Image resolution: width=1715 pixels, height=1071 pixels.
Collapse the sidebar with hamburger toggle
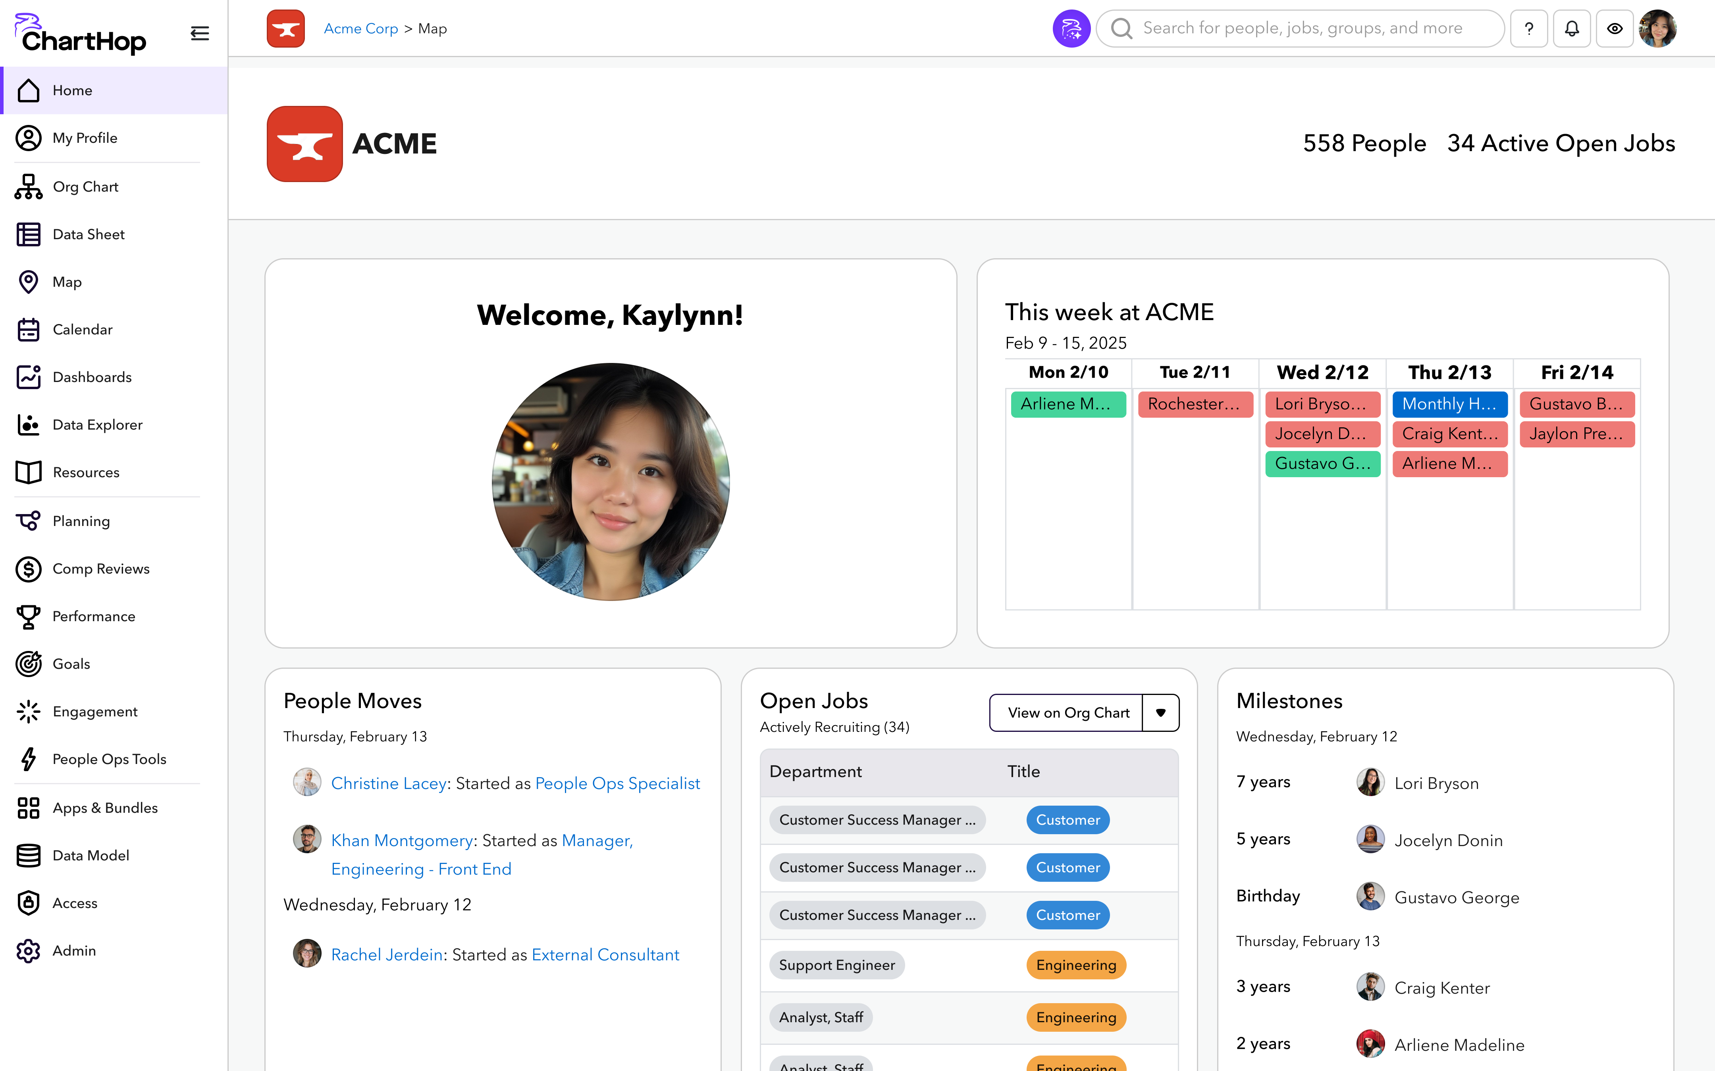[200, 33]
